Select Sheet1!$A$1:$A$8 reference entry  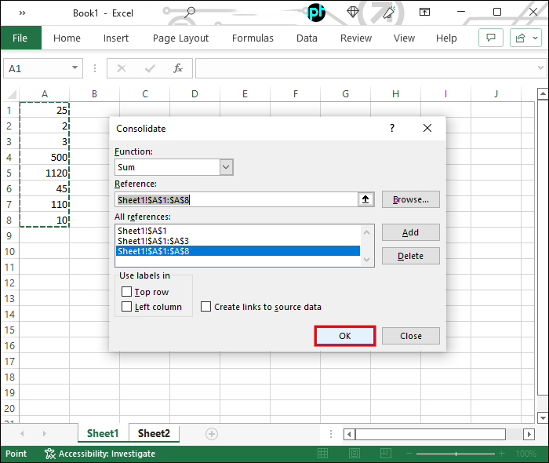point(238,251)
